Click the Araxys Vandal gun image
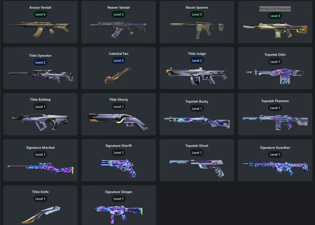The height and width of the screenshot is (225, 315). tap(40, 29)
